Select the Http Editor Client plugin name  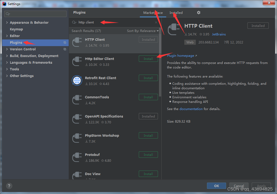[99, 59]
